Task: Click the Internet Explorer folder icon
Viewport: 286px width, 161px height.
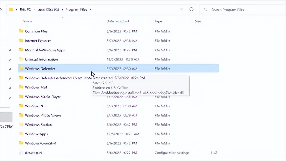Action: 21,40
